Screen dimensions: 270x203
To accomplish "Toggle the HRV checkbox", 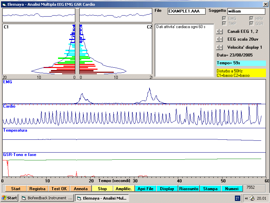I will coord(251,19).
